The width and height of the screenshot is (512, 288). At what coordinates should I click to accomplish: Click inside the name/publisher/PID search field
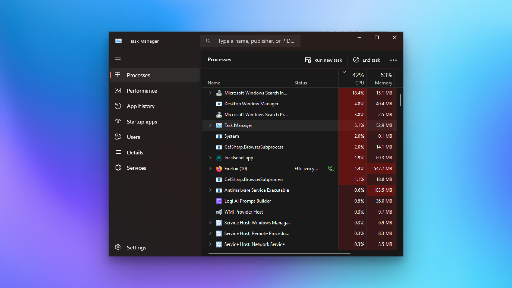(256, 41)
